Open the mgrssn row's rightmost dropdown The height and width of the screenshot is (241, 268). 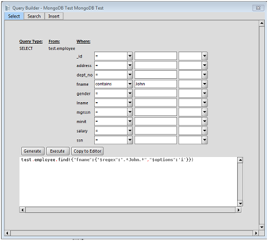pyautogui.click(x=193, y=112)
